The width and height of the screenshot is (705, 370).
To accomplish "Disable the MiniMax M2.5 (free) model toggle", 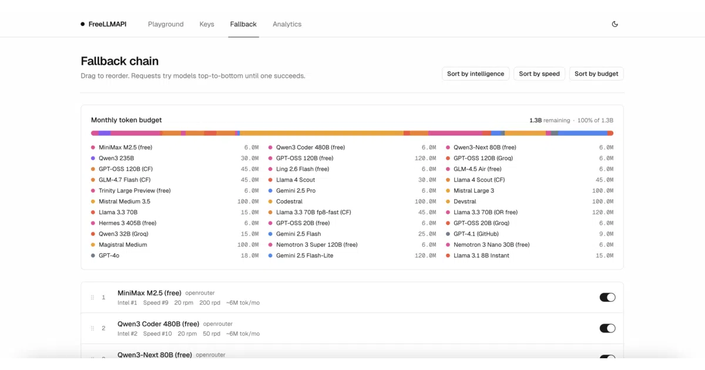I will coord(607,297).
